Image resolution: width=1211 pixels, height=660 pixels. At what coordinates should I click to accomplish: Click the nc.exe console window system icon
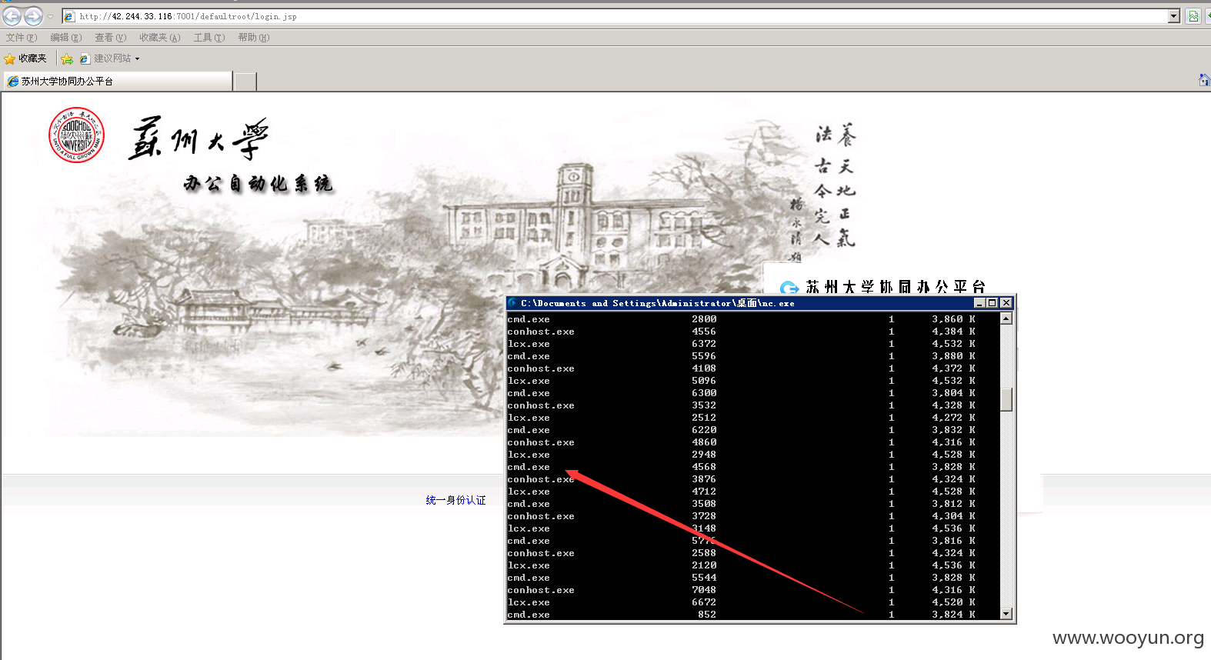point(512,303)
